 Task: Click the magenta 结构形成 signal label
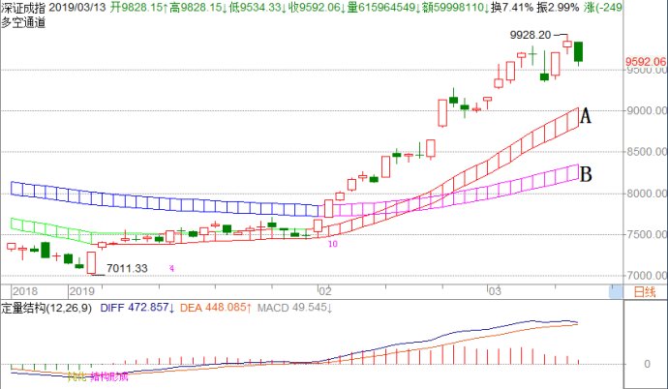[x=109, y=376]
